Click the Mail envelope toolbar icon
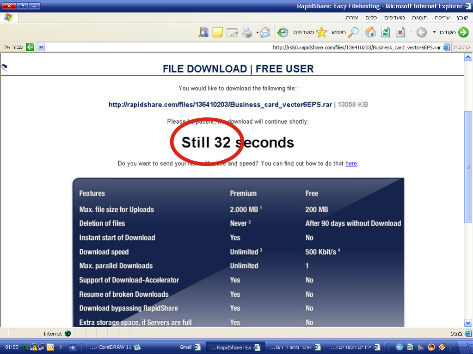Viewport: 473px width, 354px height. click(265, 32)
